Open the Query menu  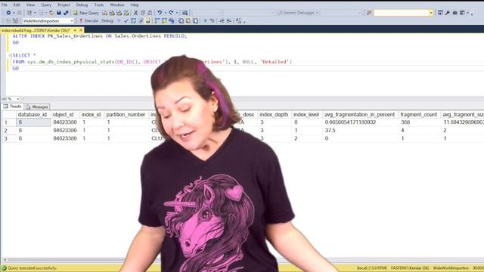(46, 5)
